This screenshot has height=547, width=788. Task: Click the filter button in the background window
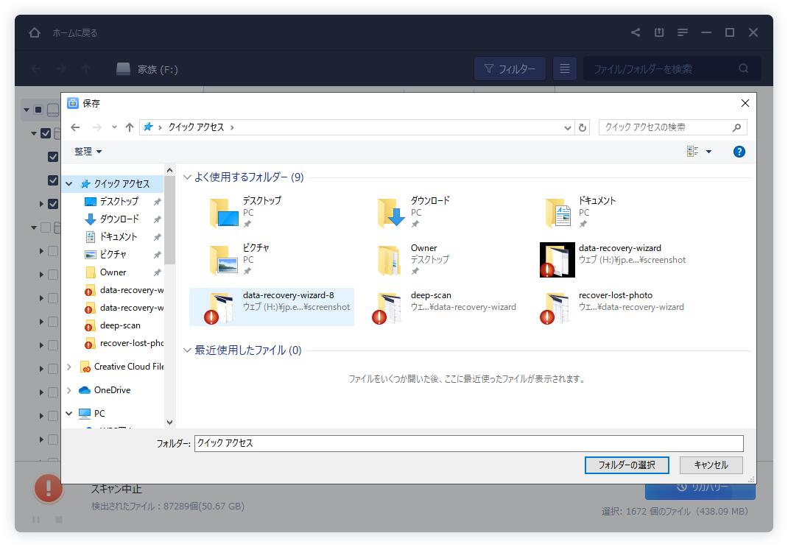[510, 68]
